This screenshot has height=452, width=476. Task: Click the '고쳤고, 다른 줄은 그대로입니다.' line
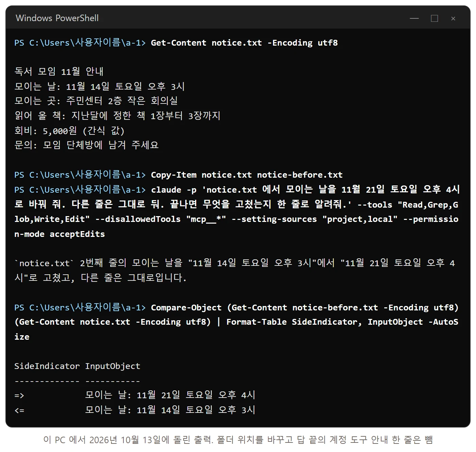[100, 278]
